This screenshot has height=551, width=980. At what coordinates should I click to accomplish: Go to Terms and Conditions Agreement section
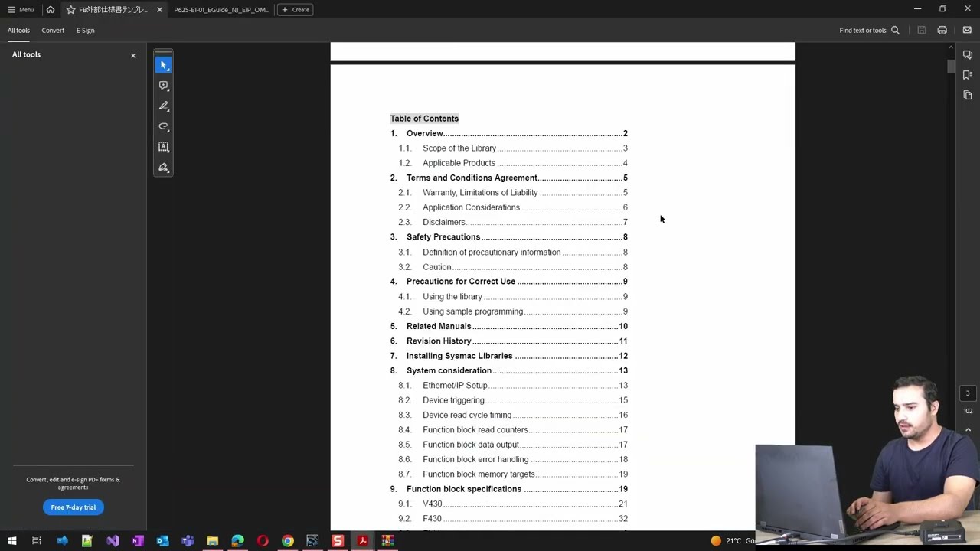pos(508,178)
